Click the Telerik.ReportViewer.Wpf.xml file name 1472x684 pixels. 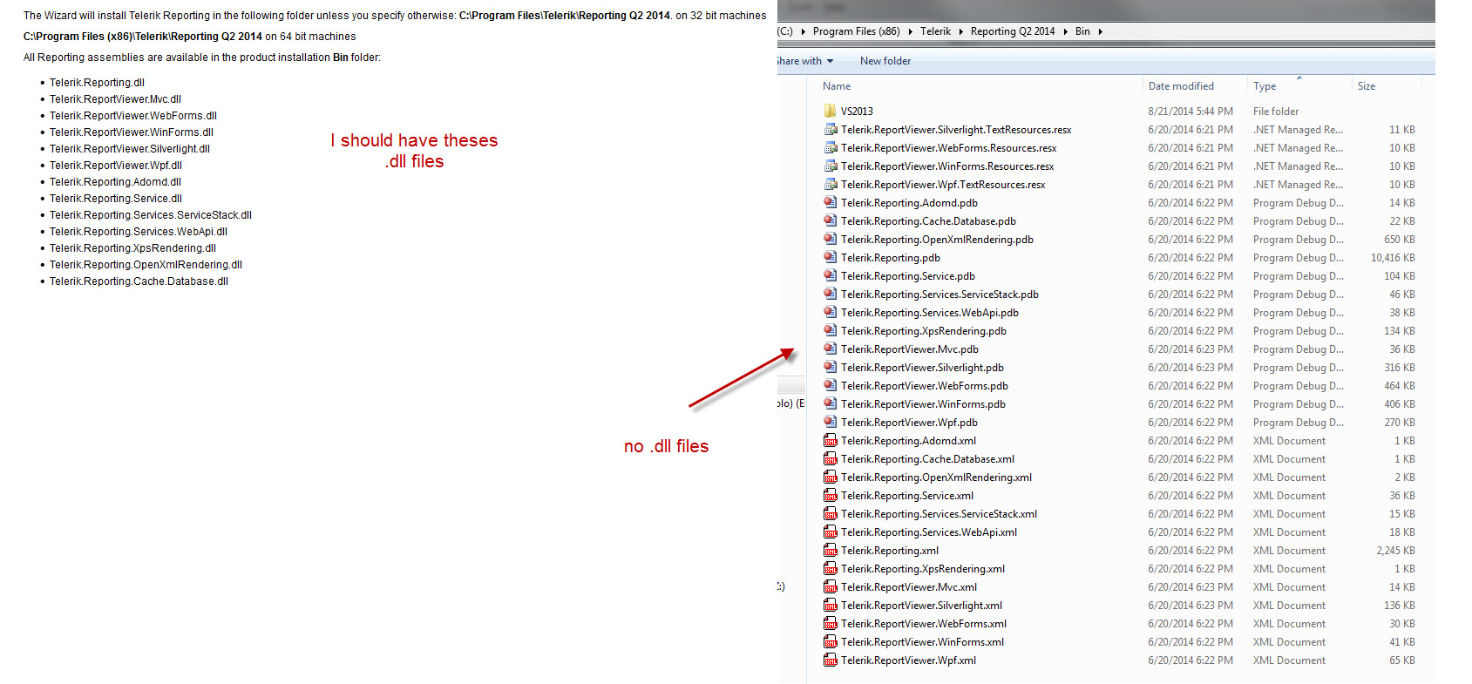point(908,660)
